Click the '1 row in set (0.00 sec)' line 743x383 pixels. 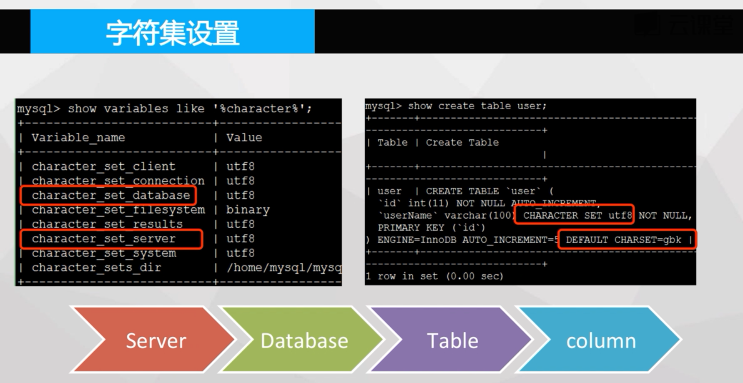coord(434,276)
